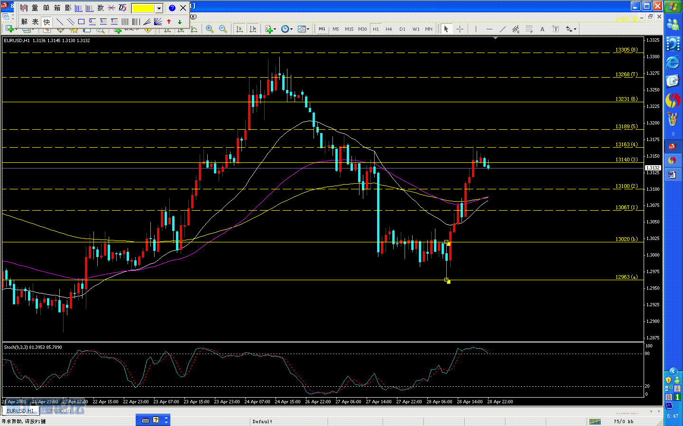Click the red cross-lines delete icon
Viewport: 683px width, 426px height.
(111, 8)
